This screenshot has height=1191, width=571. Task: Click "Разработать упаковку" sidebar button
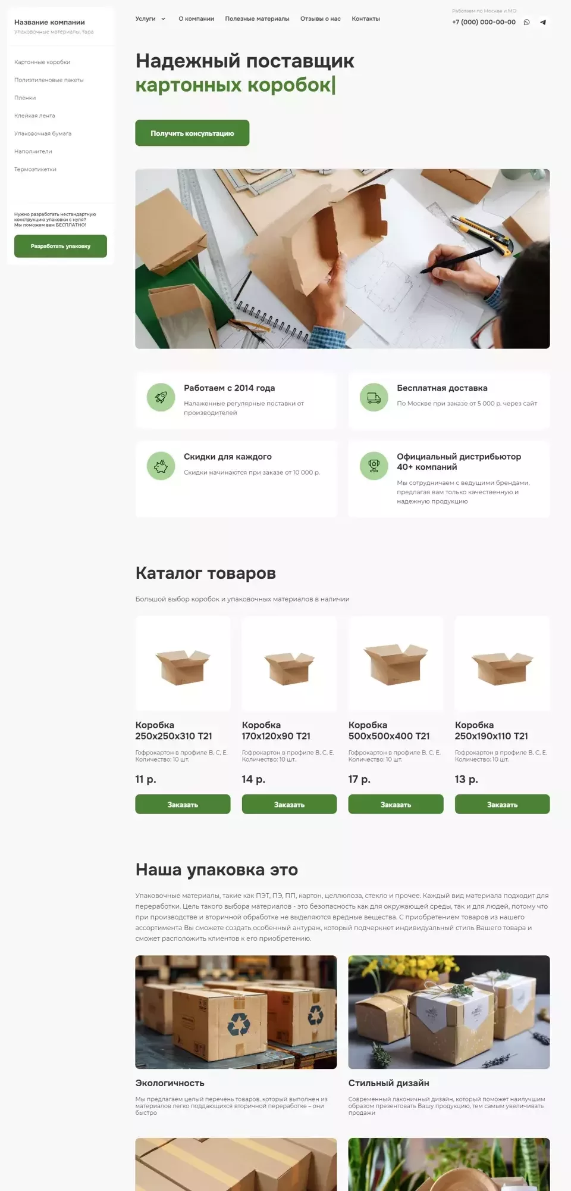click(61, 246)
